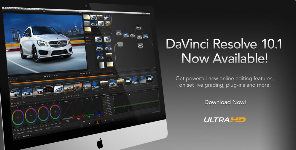Select the Curves palette icon (orange)

(x=61, y=97)
